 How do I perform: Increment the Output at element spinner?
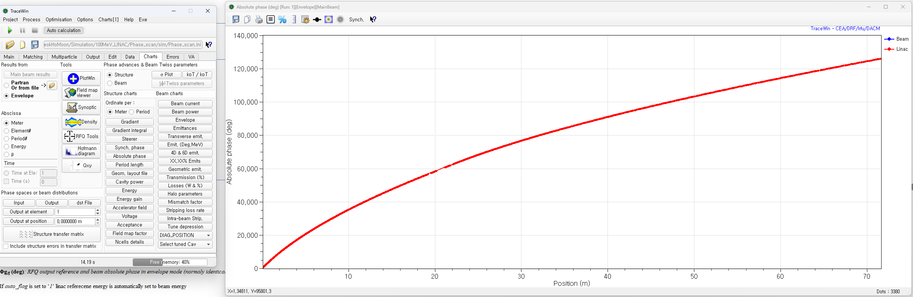pos(98,210)
